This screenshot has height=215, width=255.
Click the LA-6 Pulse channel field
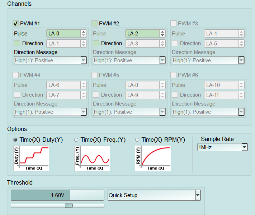[x=63, y=85]
